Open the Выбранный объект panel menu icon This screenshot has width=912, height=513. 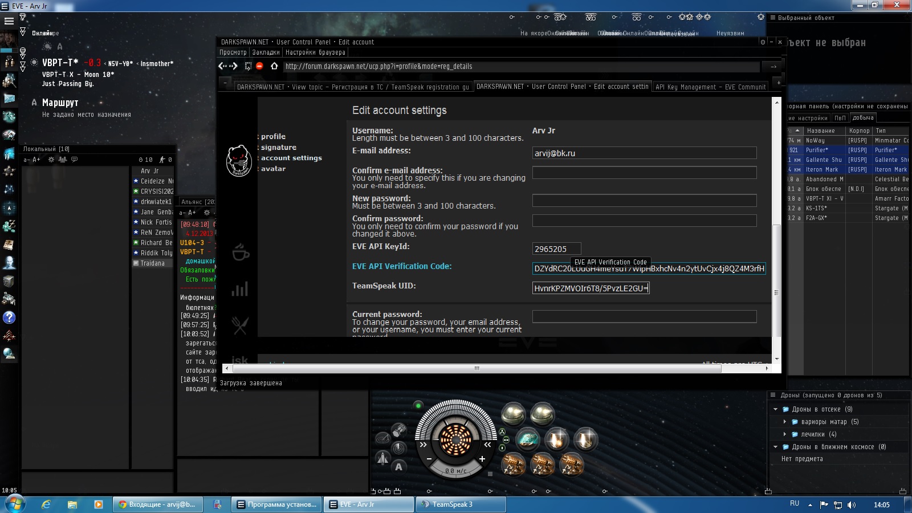click(x=773, y=18)
